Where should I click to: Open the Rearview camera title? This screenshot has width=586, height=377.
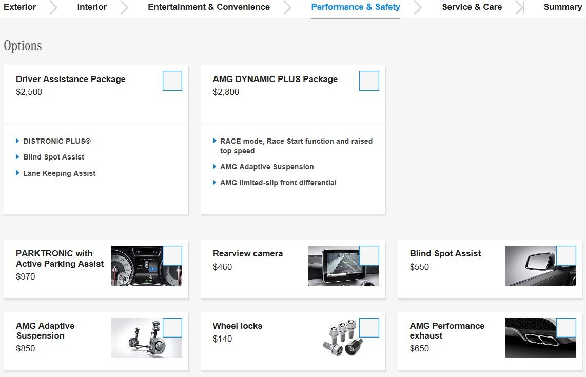pyautogui.click(x=248, y=253)
